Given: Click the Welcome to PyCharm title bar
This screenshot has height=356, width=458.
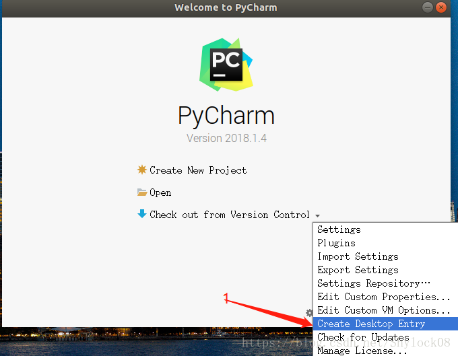Looking at the screenshot, I should coord(226,8).
